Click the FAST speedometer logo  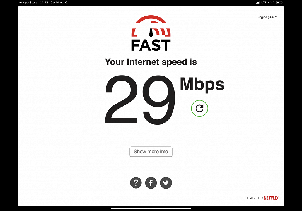coord(151,33)
